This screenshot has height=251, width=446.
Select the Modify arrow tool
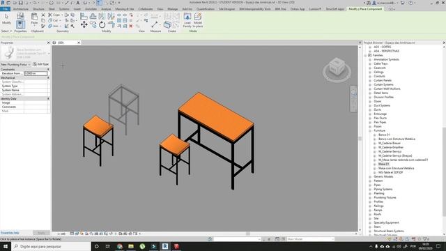click(6, 19)
